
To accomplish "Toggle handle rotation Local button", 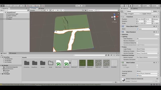I will click(x=37, y=6).
